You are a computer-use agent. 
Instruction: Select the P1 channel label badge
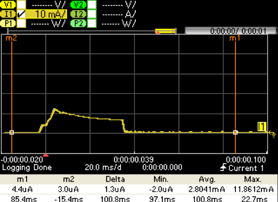tap(8, 23)
